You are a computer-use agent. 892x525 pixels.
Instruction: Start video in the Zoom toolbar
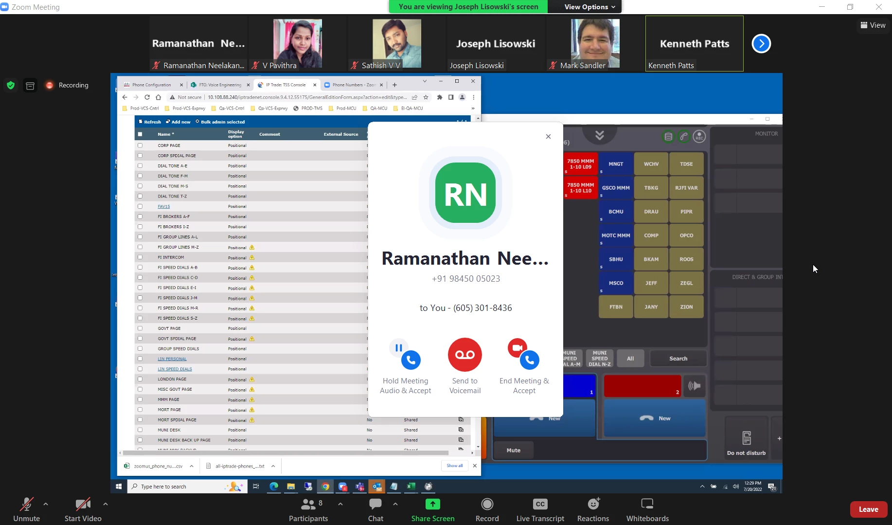pyautogui.click(x=83, y=509)
